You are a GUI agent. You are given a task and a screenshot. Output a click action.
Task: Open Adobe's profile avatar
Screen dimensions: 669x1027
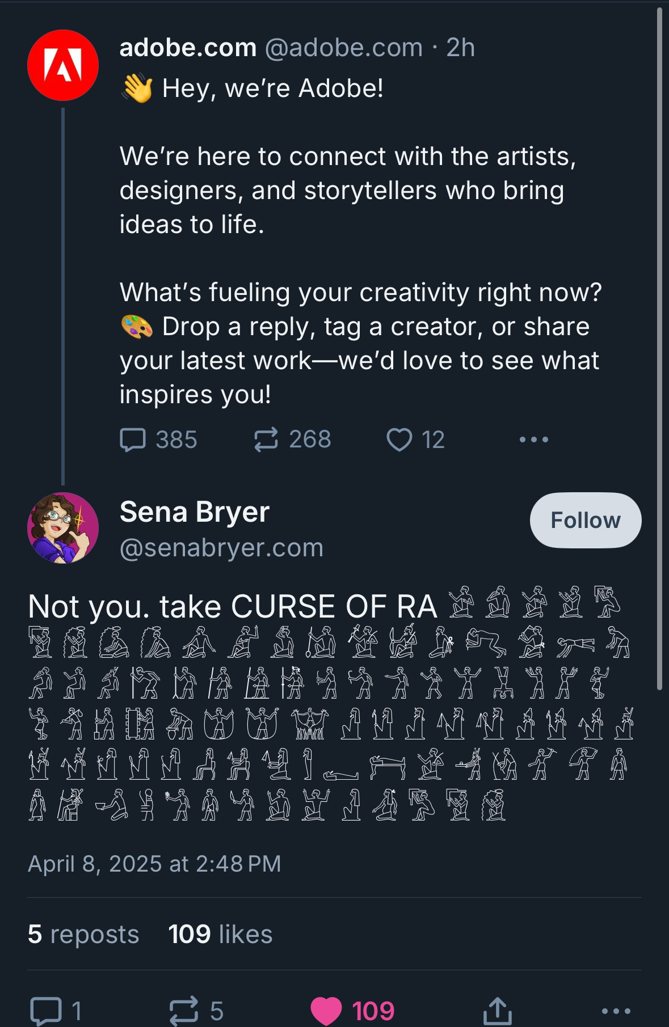click(63, 65)
